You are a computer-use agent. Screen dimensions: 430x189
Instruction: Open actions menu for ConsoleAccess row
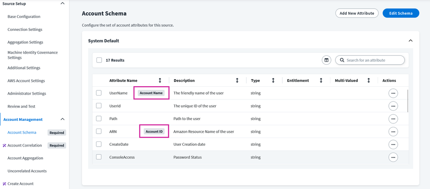(x=393, y=157)
